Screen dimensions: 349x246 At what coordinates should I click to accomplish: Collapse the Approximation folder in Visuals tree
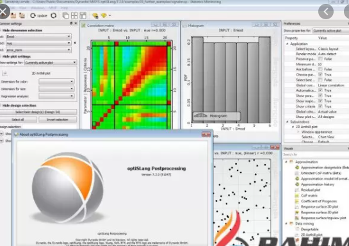point(286,162)
